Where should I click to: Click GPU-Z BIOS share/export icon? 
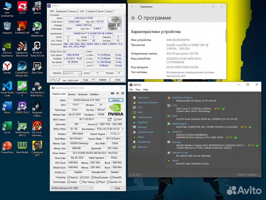click(110, 119)
